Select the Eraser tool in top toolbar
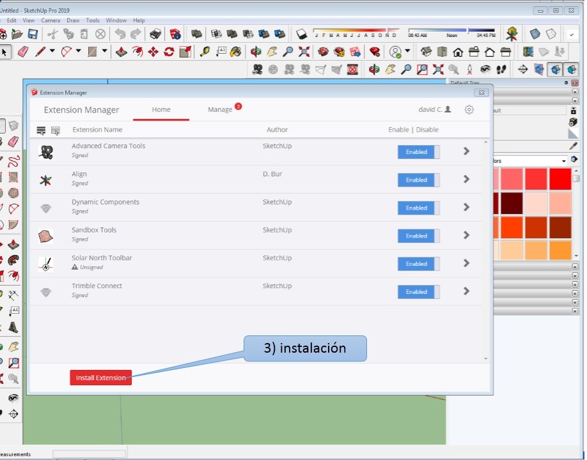This screenshot has width=587, height=460. [x=23, y=52]
